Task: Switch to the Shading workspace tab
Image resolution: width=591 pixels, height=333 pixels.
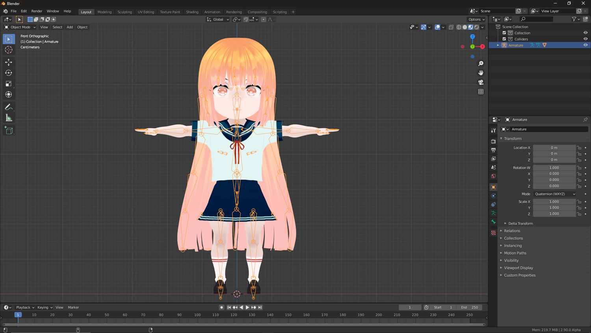Action: tap(192, 12)
